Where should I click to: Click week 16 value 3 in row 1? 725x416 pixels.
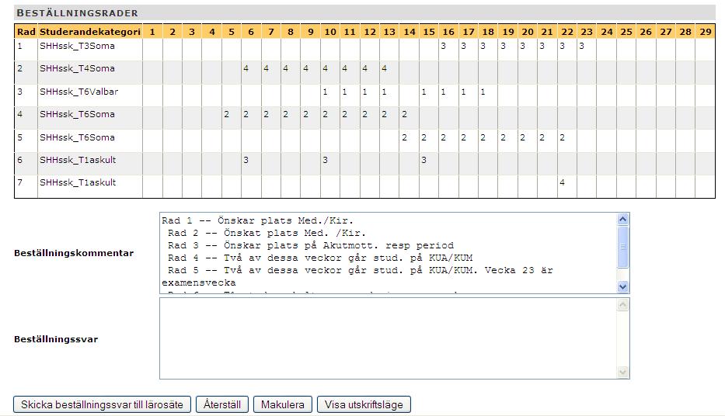(x=444, y=46)
